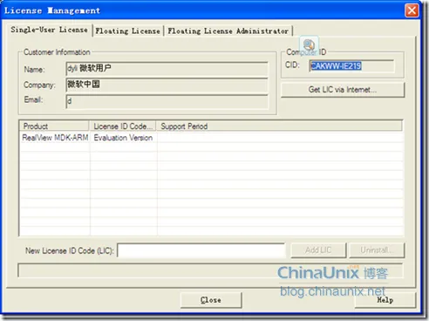Click the Add LIC button

click(318, 250)
